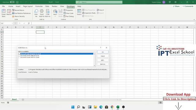
Task: Open Macro Security settings
Action: (18, 16)
